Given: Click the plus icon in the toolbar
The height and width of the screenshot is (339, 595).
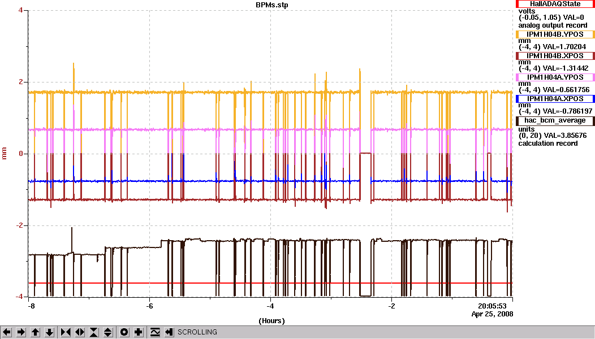Looking at the screenshot, I should click(139, 332).
